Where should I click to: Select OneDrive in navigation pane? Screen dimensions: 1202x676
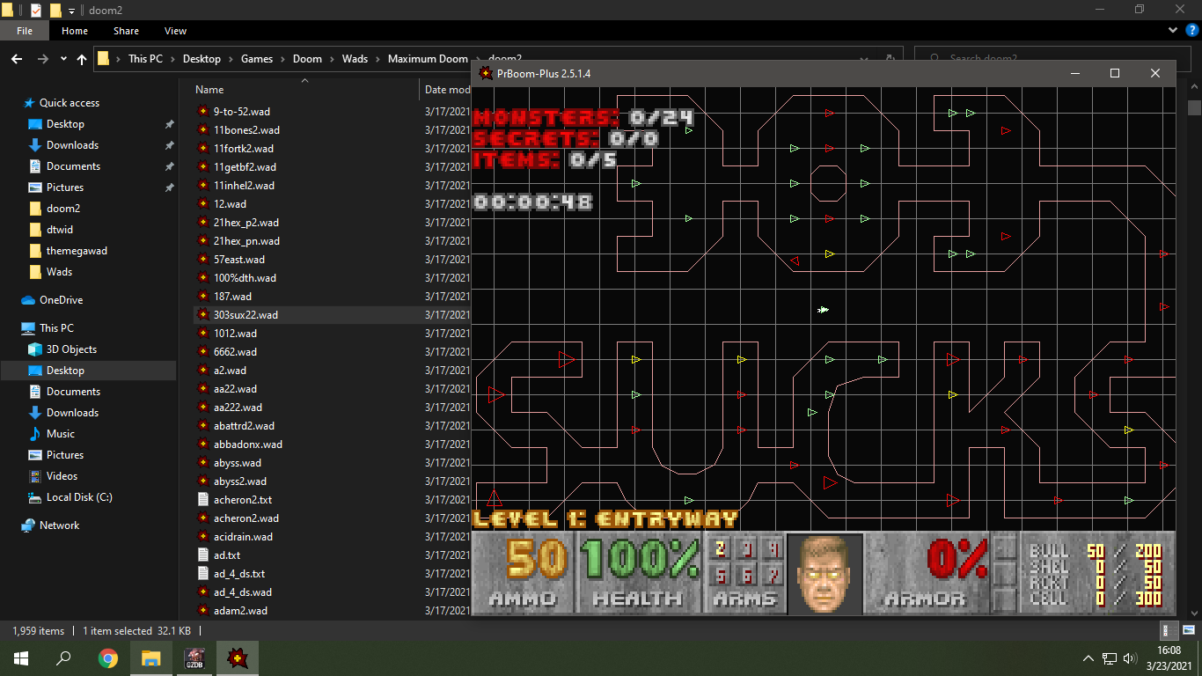[x=61, y=300]
